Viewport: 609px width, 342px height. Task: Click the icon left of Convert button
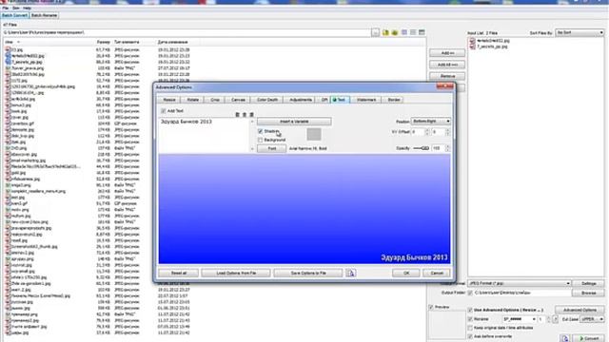click(564, 338)
